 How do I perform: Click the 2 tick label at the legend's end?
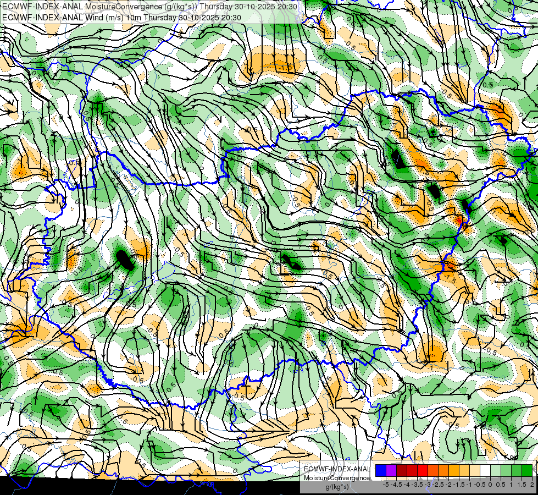tap(532, 485)
